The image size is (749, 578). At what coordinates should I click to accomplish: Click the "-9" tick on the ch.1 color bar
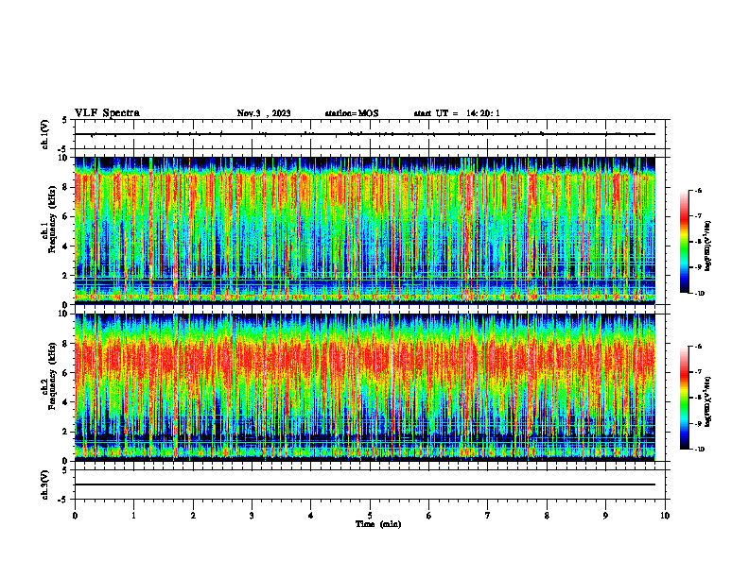click(698, 267)
